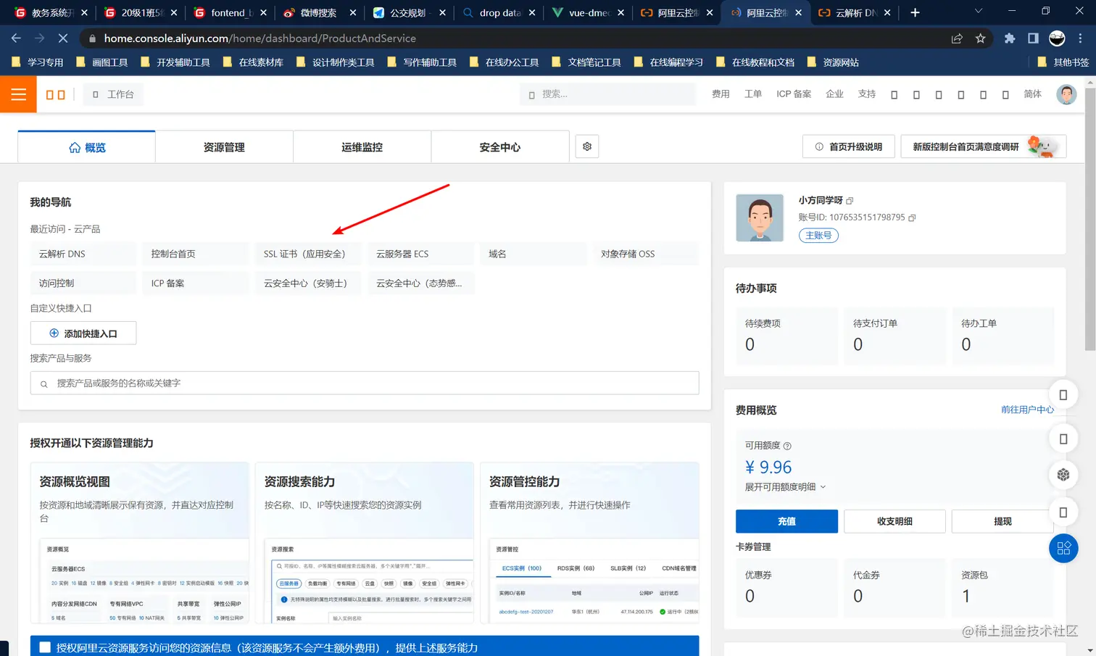Image resolution: width=1096 pixels, height=656 pixels.
Task: Expand 展开可用额度明细
Action: pyautogui.click(x=785, y=487)
